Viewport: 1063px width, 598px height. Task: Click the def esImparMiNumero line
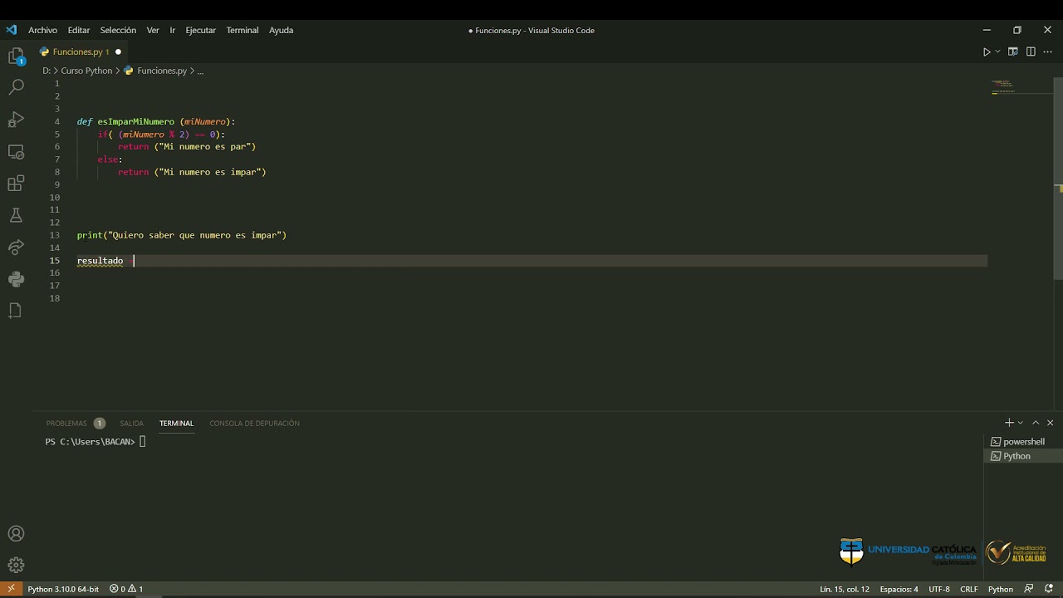click(156, 121)
